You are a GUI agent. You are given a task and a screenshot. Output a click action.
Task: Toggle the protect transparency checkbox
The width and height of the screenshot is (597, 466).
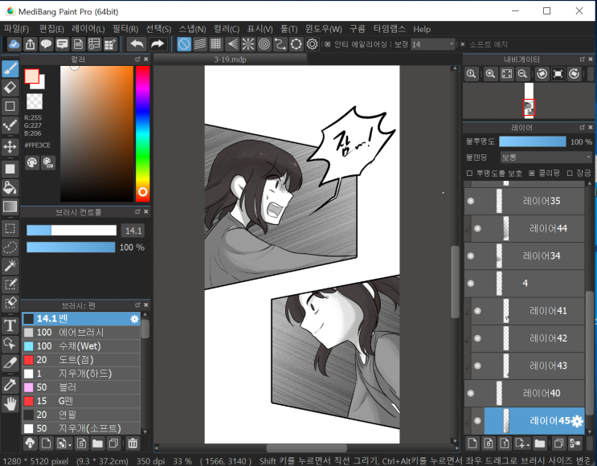pos(469,174)
